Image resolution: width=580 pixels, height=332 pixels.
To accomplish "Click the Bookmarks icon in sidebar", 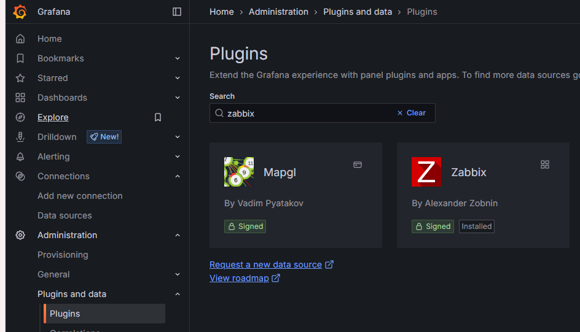I will [20, 58].
